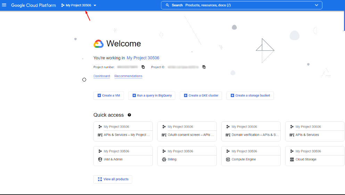Copy the project number to clipboard

click(x=143, y=67)
